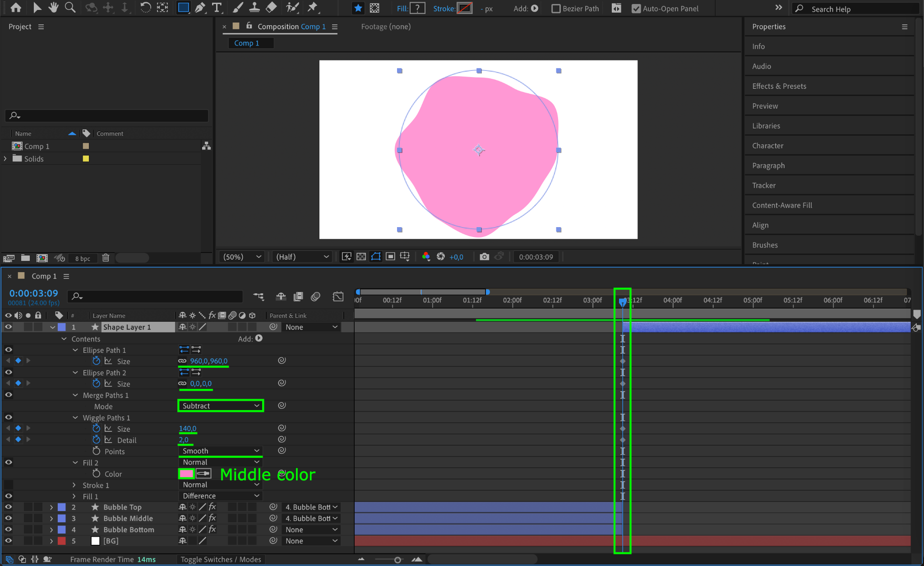Viewport: 924px width, 566px height.
Task: Select the Zoom tool magnifier
Action: pos(70,8)
